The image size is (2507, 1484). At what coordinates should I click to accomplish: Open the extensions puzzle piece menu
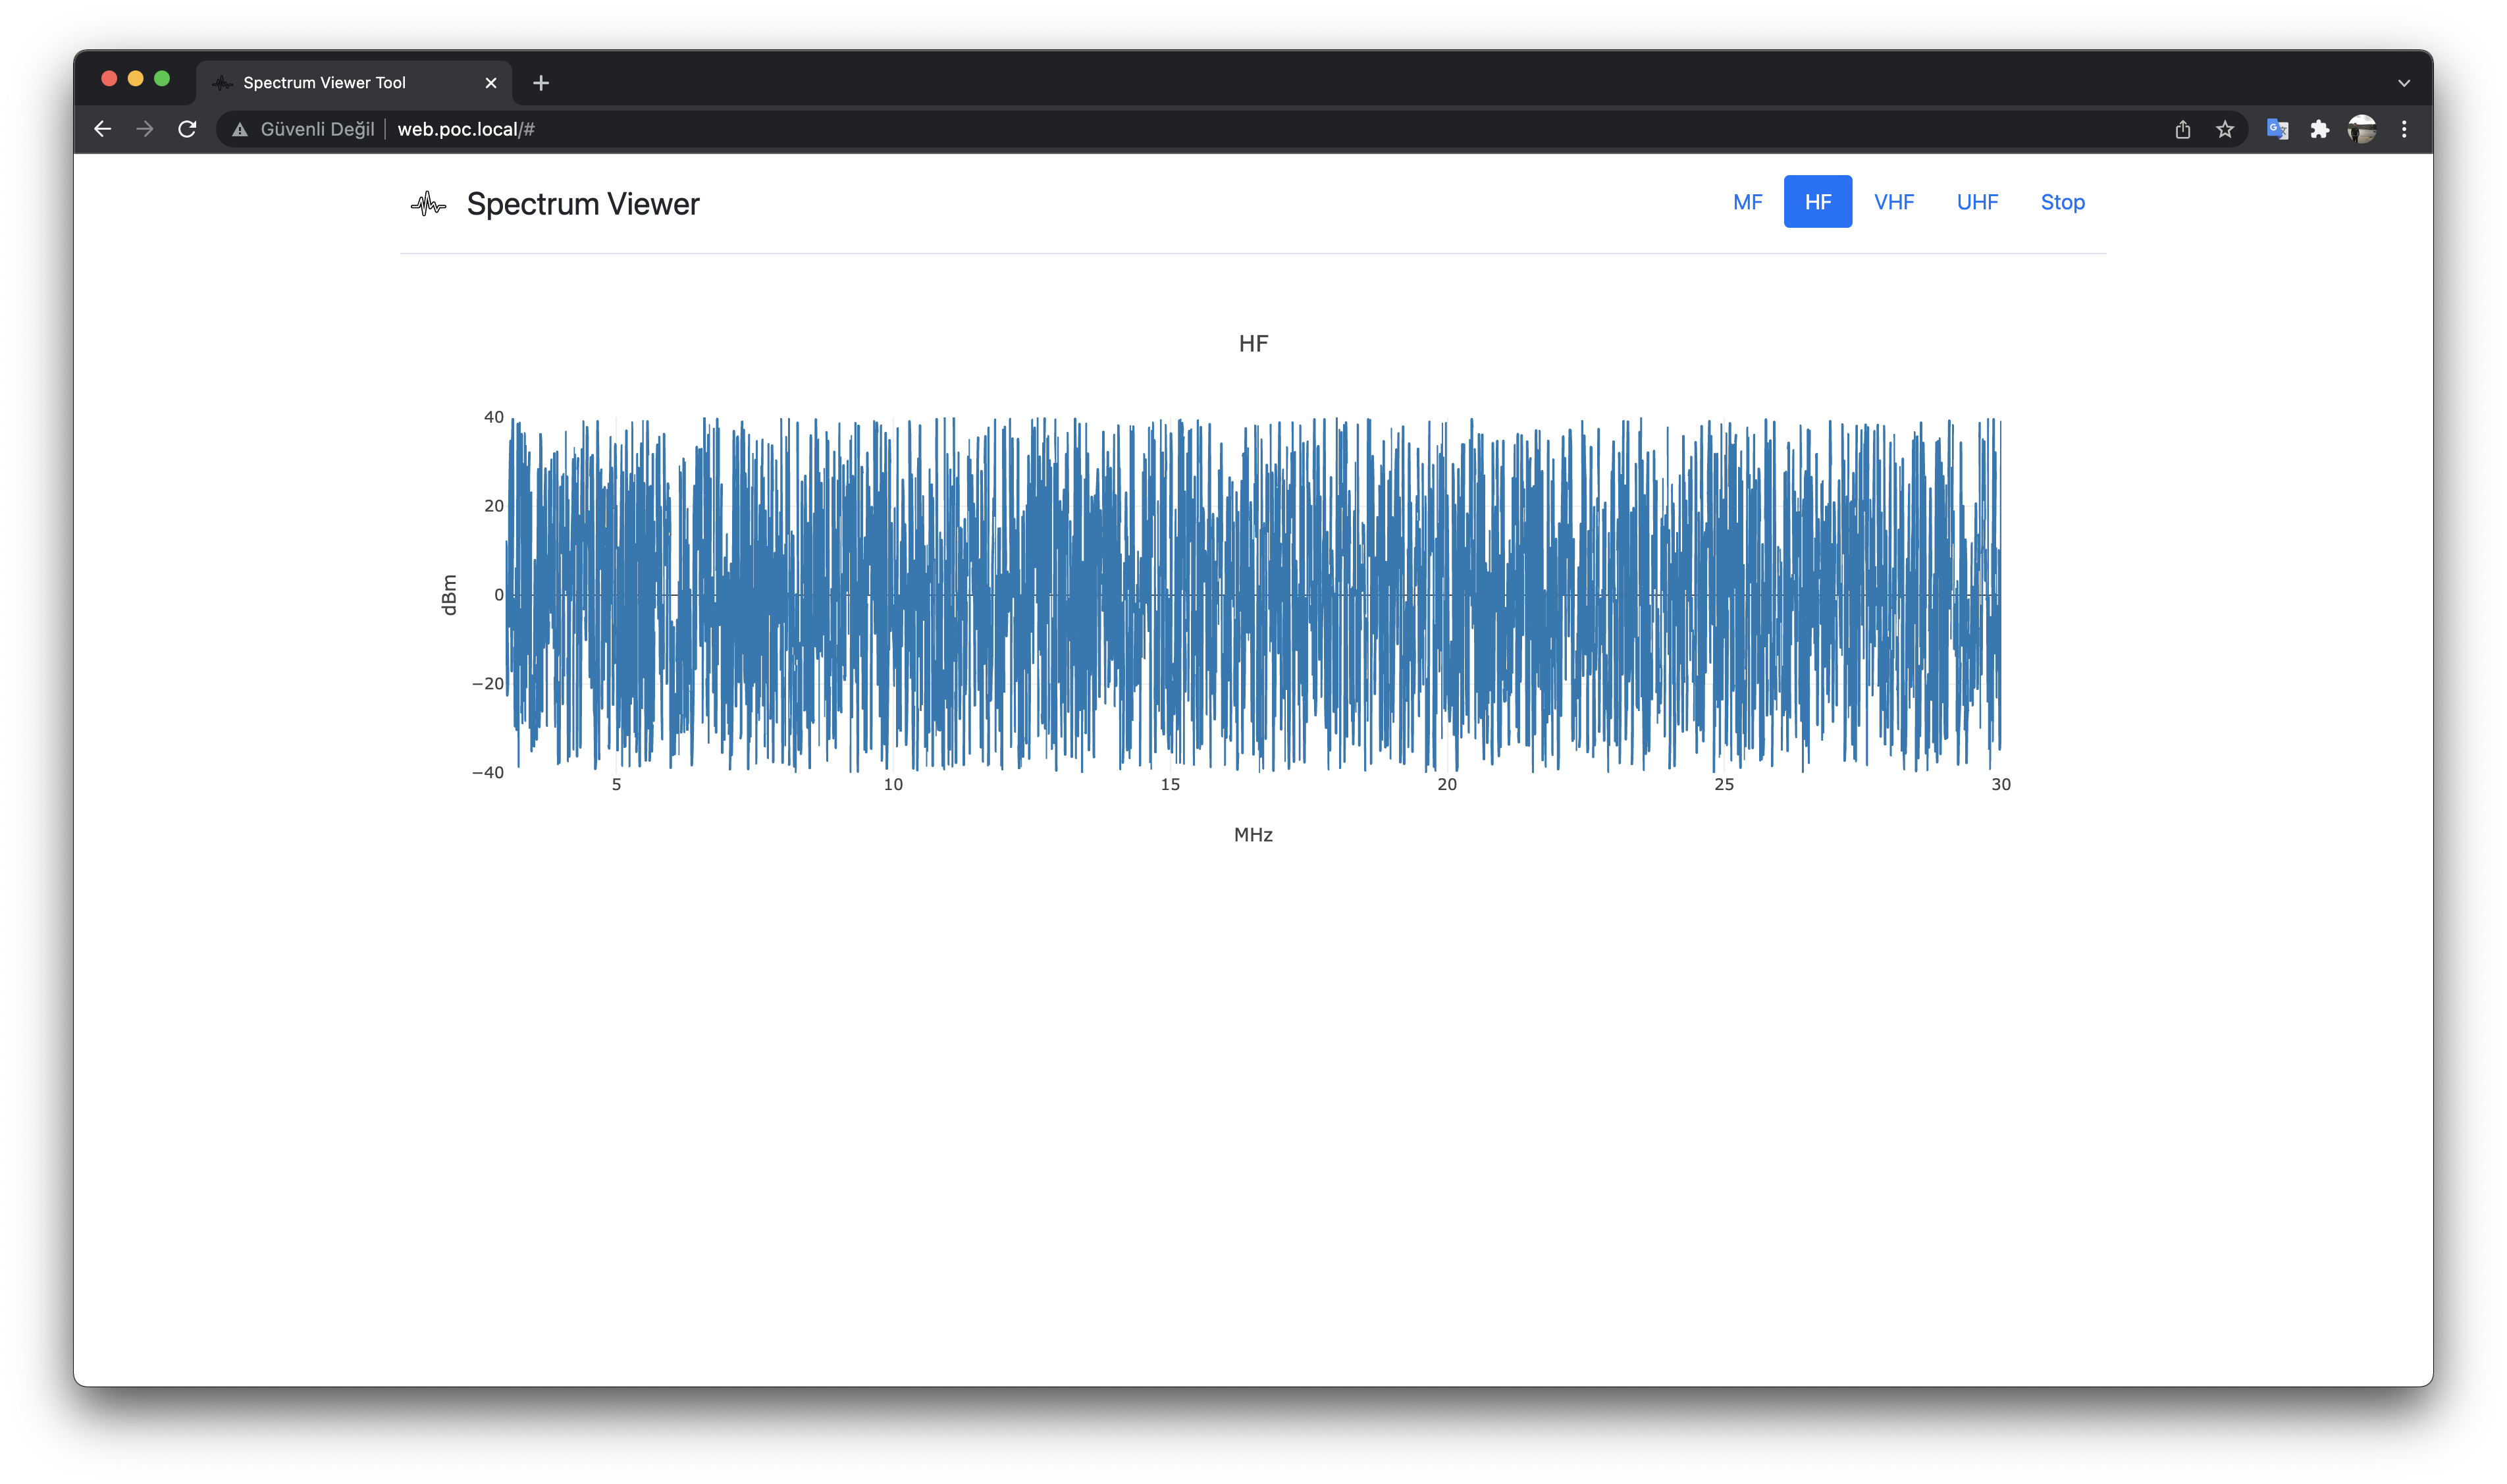[x=2319, y=129]
